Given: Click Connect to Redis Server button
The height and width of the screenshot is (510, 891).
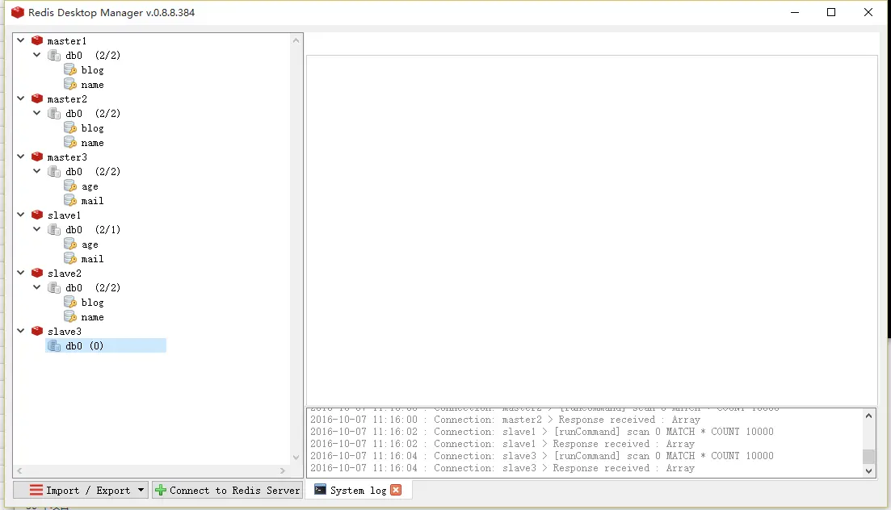Looking at the screenshot, I should (227, 490).
